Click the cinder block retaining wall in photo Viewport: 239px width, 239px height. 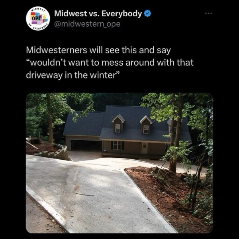click(x=53, y=153)
